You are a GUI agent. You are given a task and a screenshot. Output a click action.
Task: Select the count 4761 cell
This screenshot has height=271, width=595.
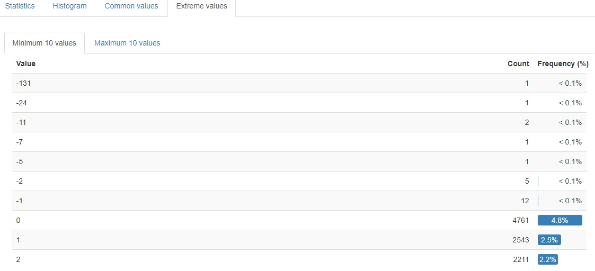[521, 220]
